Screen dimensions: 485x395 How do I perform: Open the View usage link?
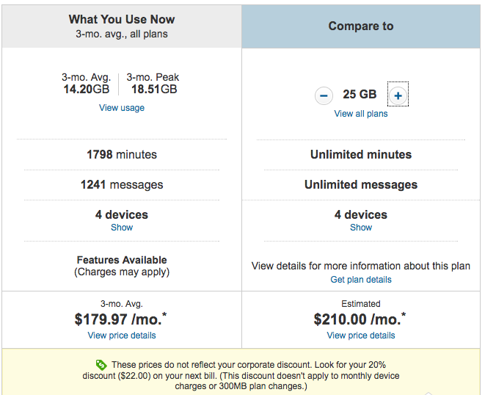[x=122, y=108]
